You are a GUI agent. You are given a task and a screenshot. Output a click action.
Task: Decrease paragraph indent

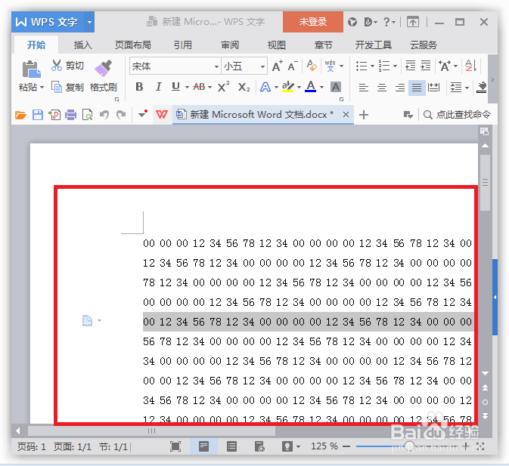tap(411, 66)
